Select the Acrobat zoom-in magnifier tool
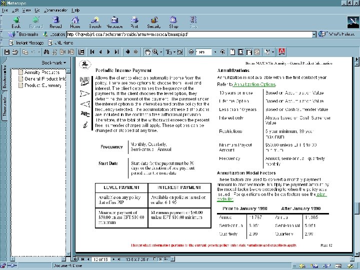Image resolution: width=360 pixels, height=270 pixels. click(155, 52)
